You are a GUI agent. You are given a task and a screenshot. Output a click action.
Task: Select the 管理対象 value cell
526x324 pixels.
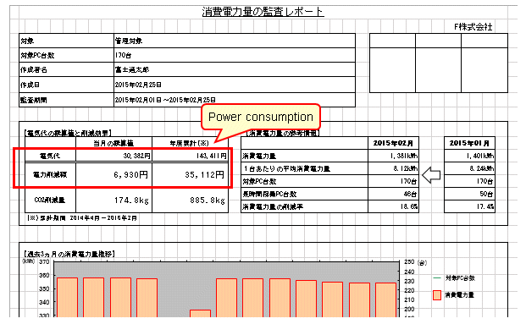[x=235, y=41]
